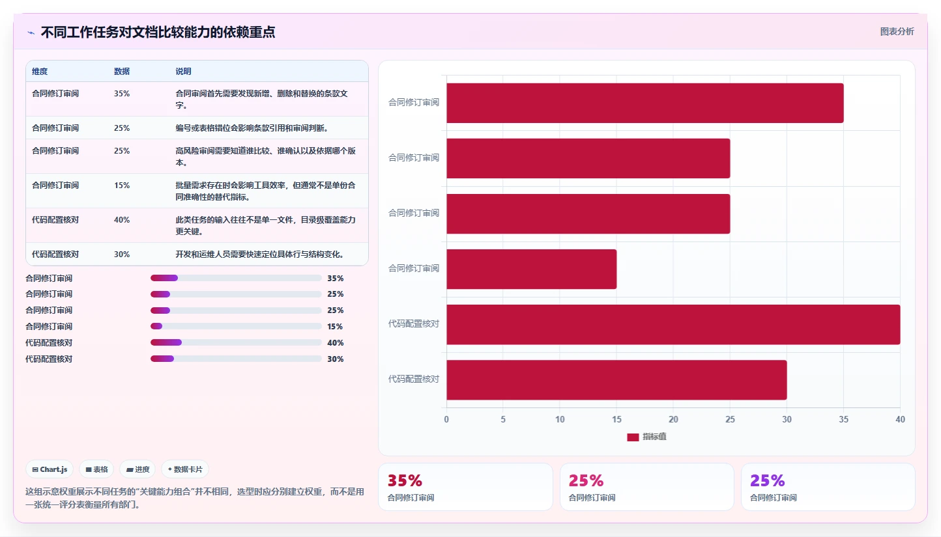Click the 说明 column header
The width and height of the screenshot is (941, 537).
[183, 71]
